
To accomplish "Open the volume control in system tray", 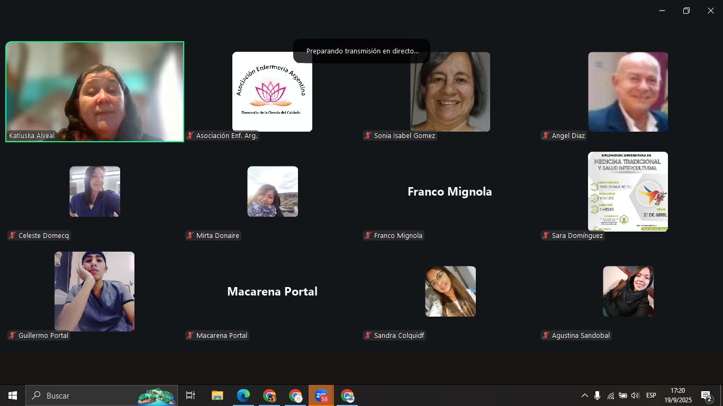I will (x=635, y=395).
